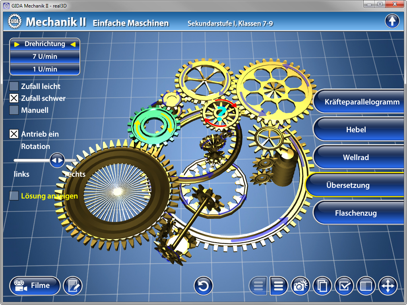
Task: Click the up arrow icon in header
Action: pyautogui.click(x=392, y=21)
